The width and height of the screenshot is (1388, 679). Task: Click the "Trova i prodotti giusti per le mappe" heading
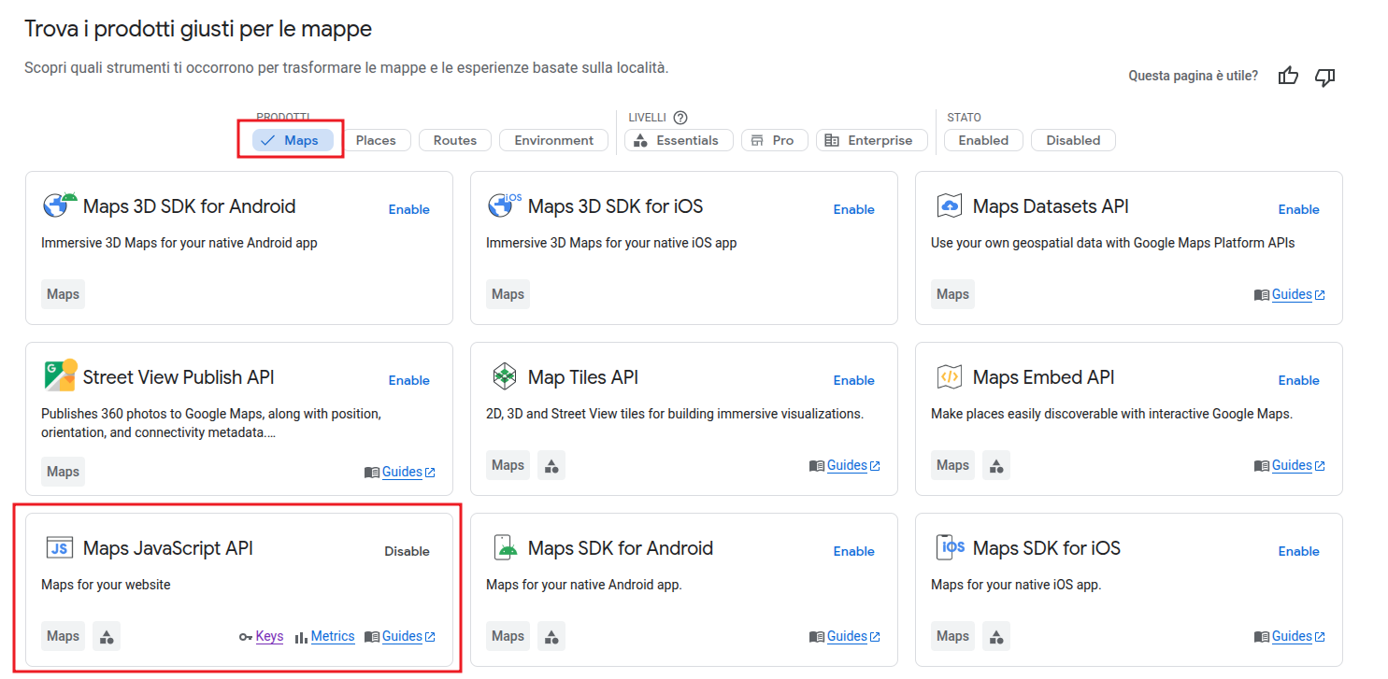click(x=198, y=29)
